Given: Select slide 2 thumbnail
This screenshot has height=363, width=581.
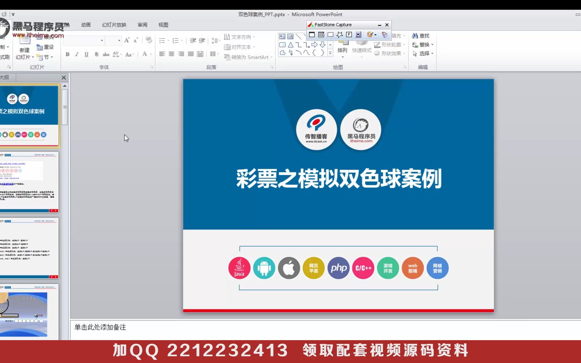Looking at the screenshot, I should coord(29,182).
